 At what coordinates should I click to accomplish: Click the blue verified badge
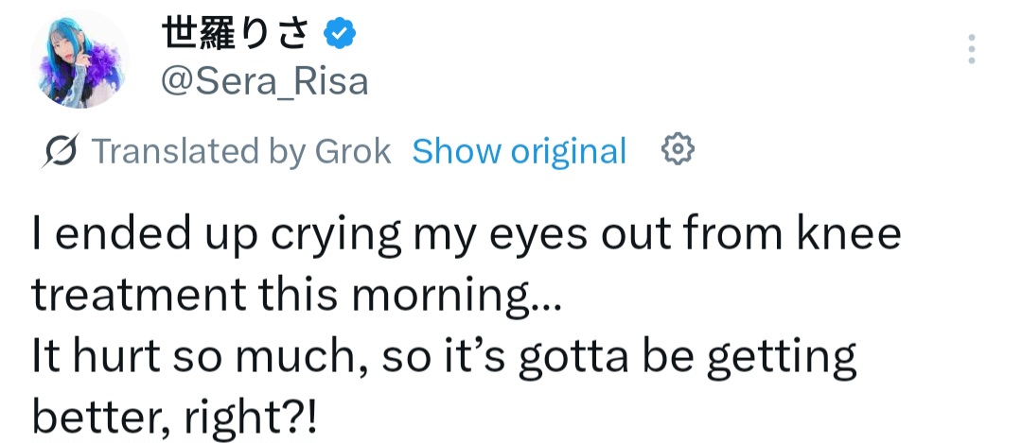click(340, 35)
